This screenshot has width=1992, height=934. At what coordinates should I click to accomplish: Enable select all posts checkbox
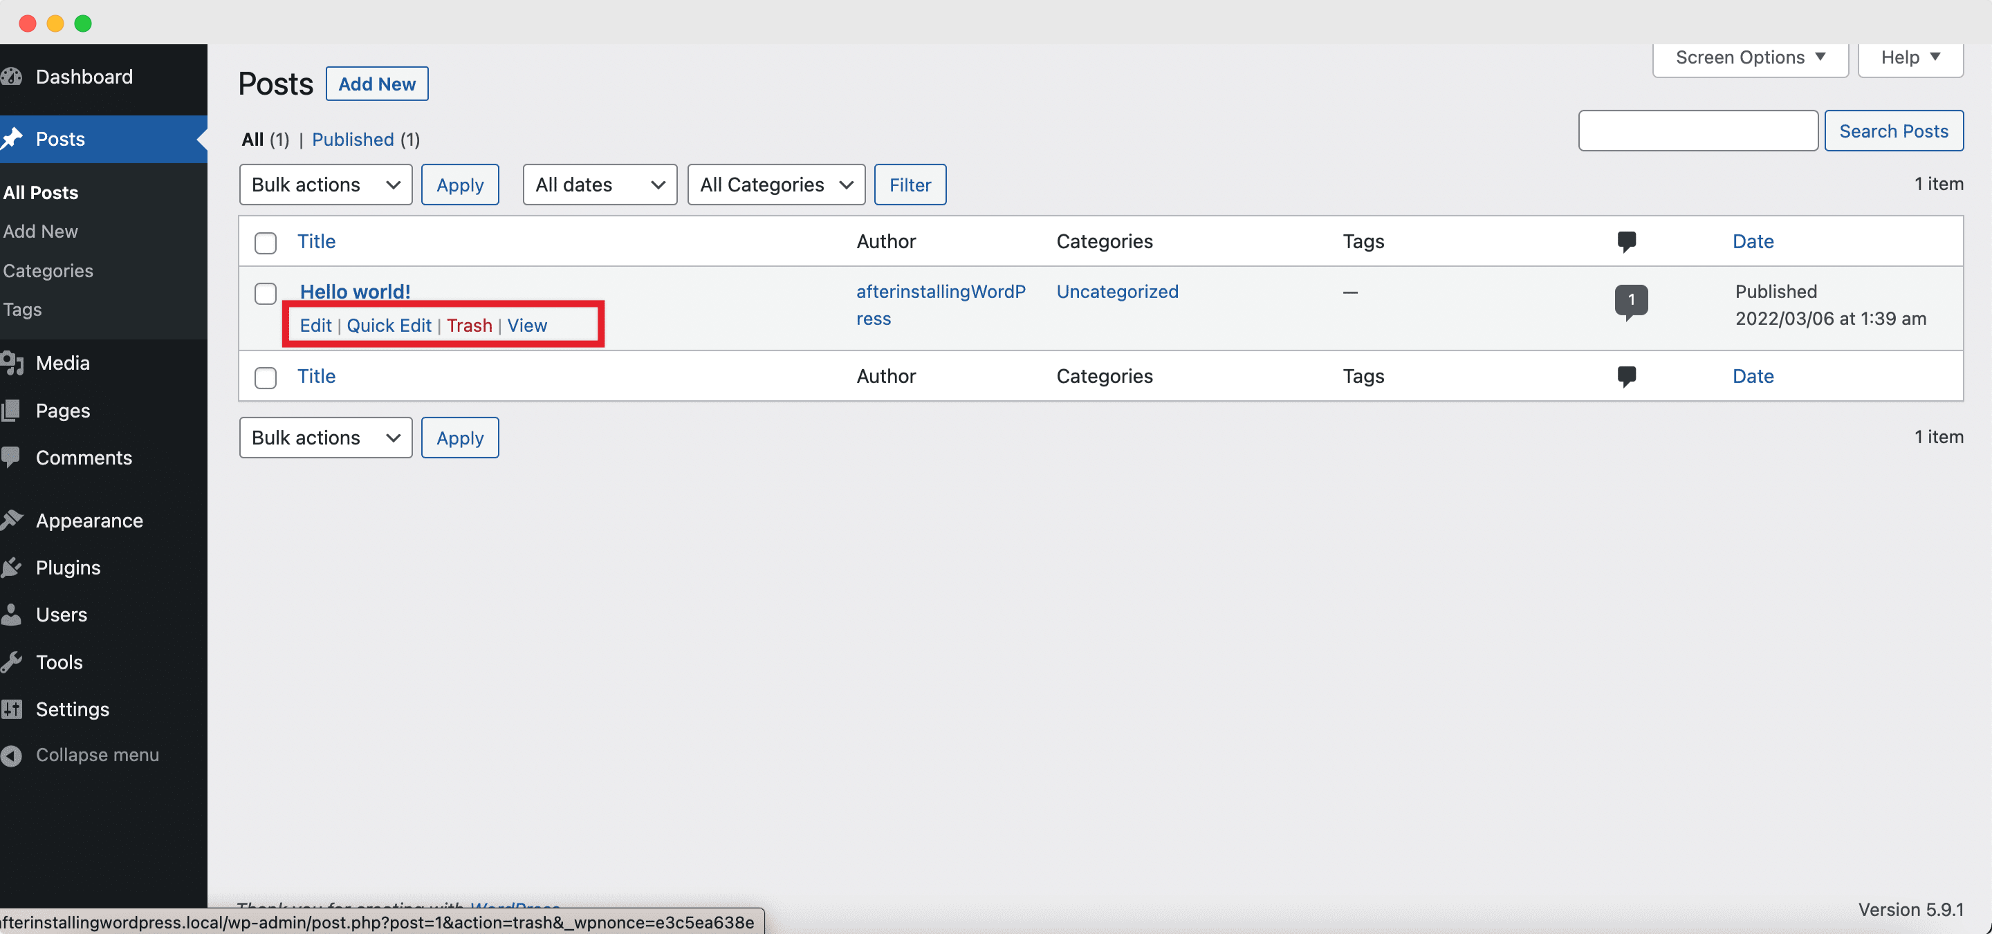pos(266,240)
